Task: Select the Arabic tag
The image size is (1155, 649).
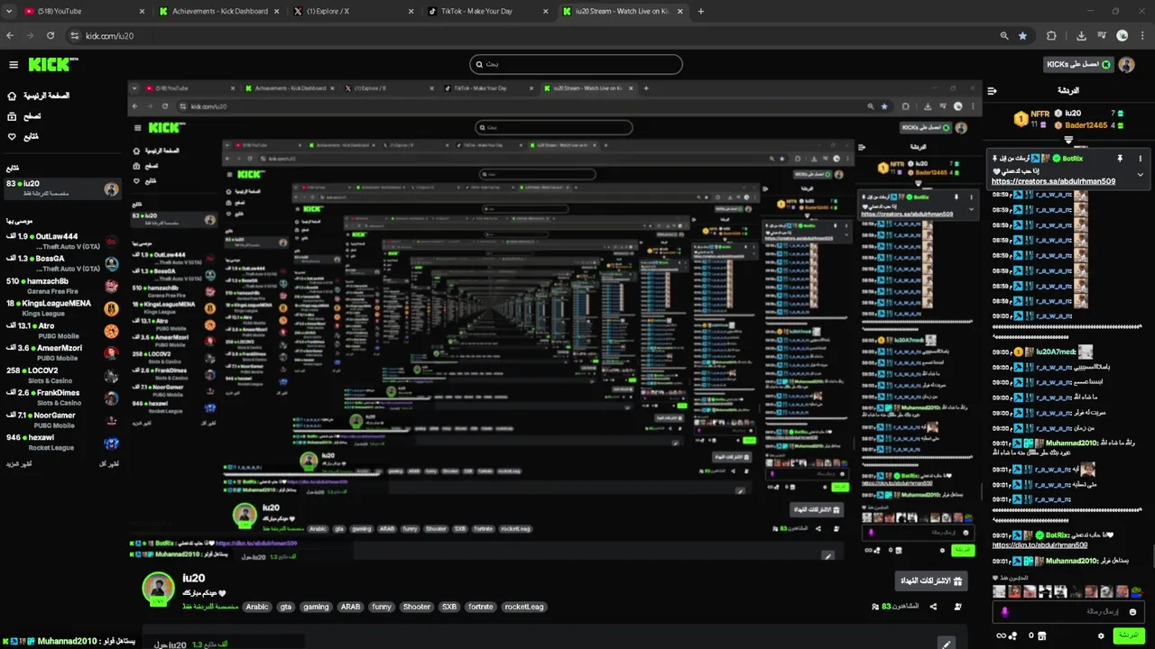Action: coord(257,607)
